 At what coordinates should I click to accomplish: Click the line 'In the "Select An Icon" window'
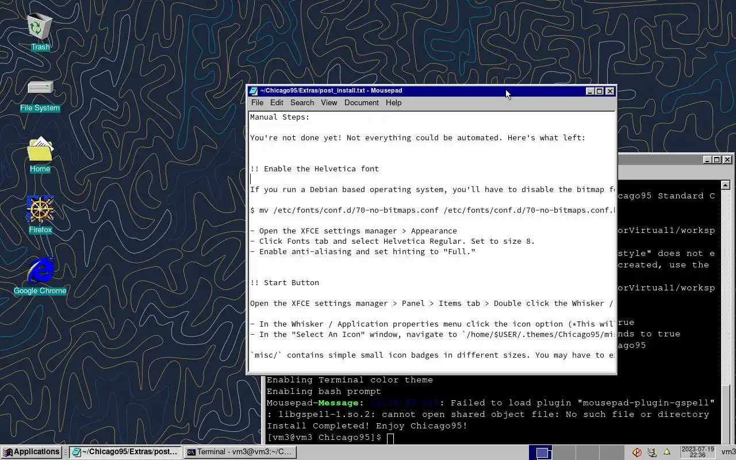[x=432, y=335]
